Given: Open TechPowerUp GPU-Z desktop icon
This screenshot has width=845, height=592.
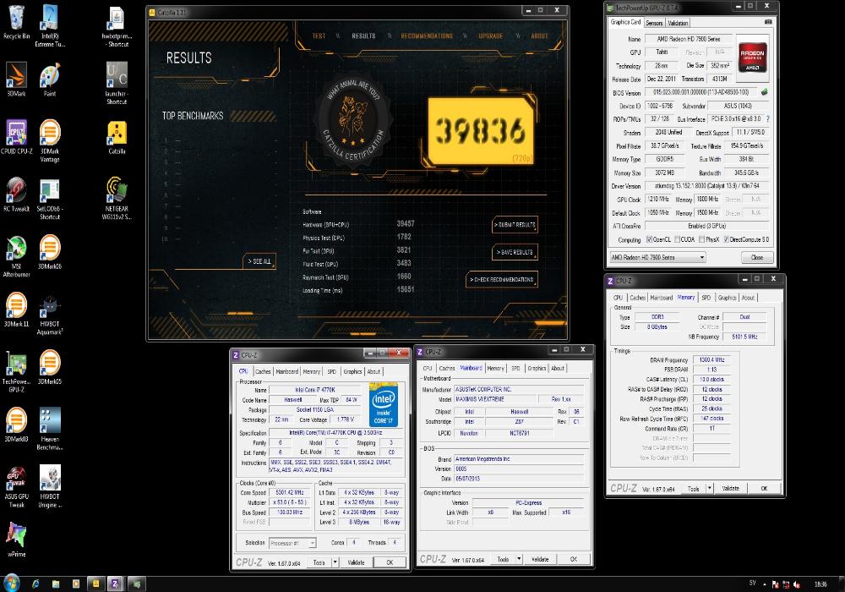Looking at the screenshot, I should pyautogui.click(x=16, y=371).
